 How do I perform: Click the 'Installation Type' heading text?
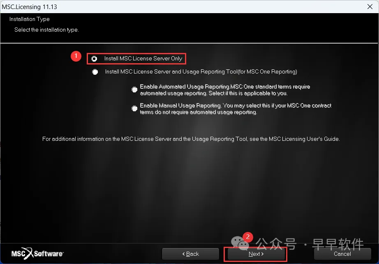click(30, 19)
